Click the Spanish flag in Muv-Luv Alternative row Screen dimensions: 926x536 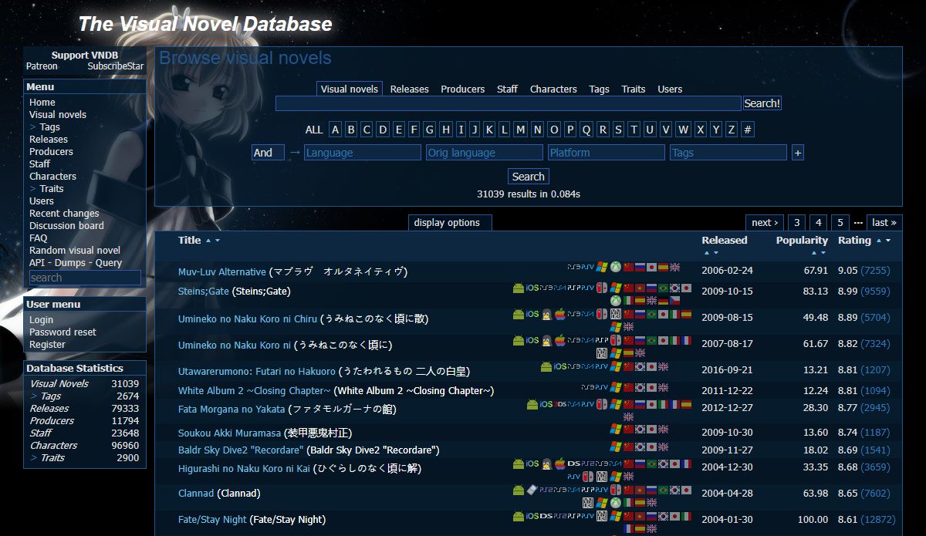(663, 267)
